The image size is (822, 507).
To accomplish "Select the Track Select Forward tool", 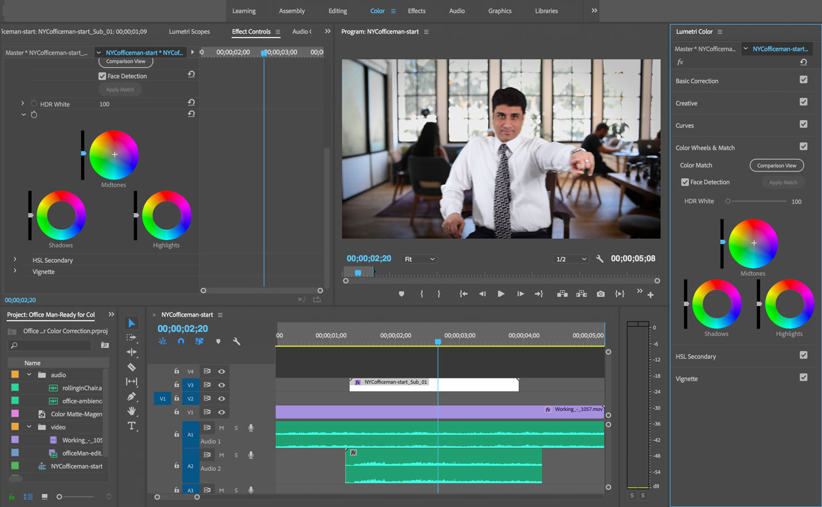I will coord(132,338).
